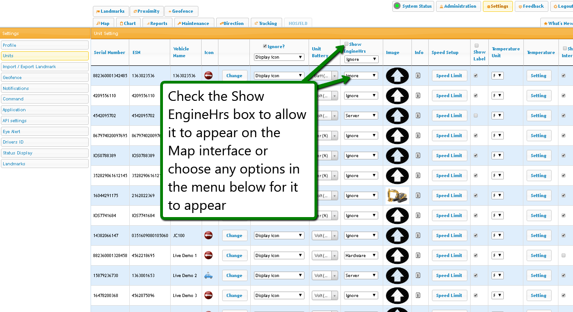Click the red icon for JC100 vehicle
Image resolution: width=573 pixels, height=312 pixels.
(x=208, y=235)
